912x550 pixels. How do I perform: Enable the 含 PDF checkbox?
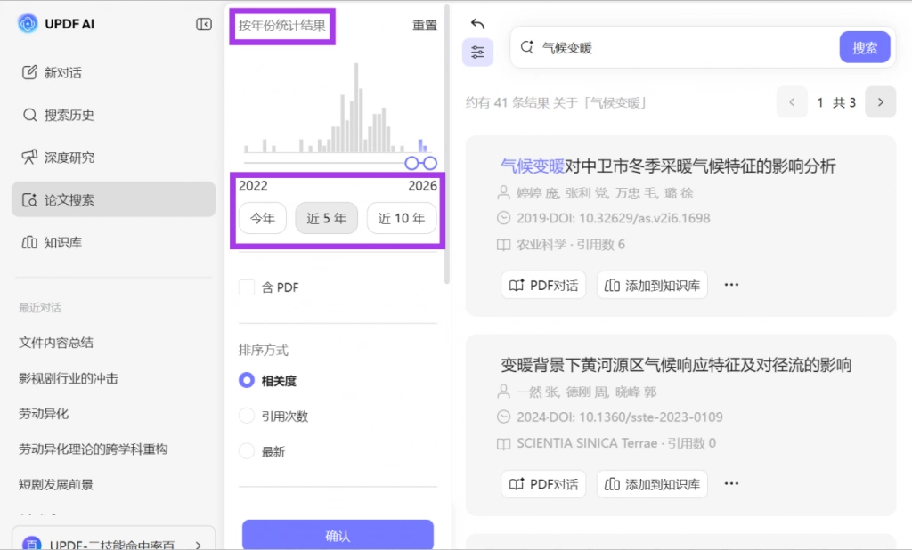(x=247, y=287)
